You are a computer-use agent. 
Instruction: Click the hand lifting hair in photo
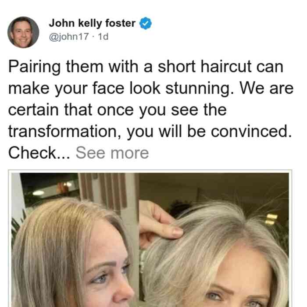click(160, 223)
